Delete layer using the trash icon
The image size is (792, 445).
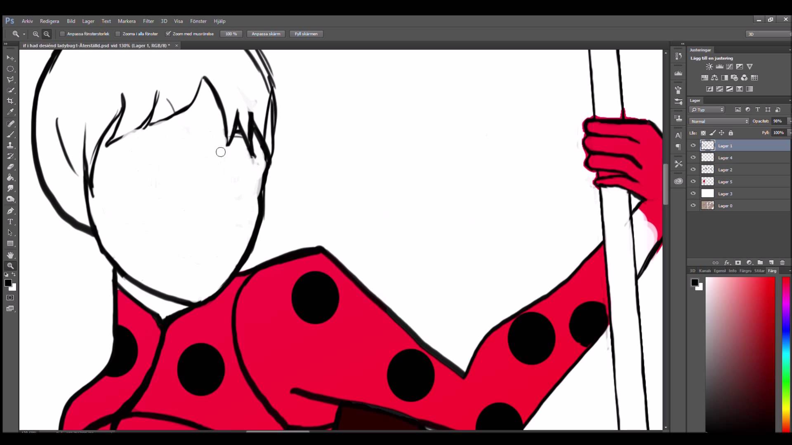pyautogui.click(x=782, y=262)
